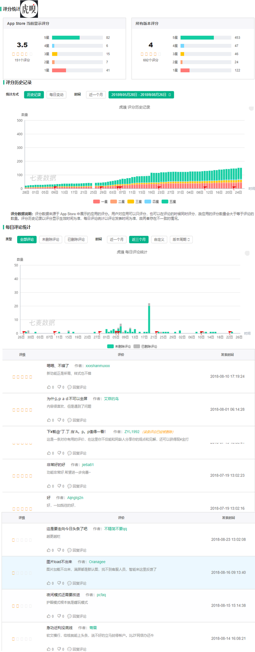Click the tall 20日 bar in review chart

(149, 318)
